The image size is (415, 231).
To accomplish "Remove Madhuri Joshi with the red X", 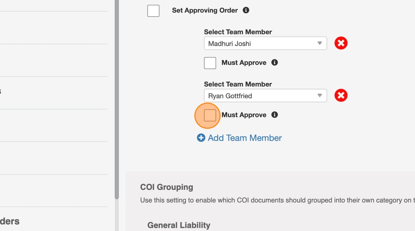I will pos(341,43).
